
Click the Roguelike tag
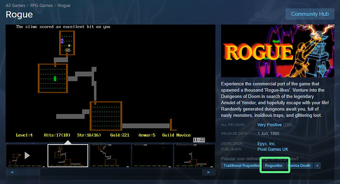click(x=273, y=166)
